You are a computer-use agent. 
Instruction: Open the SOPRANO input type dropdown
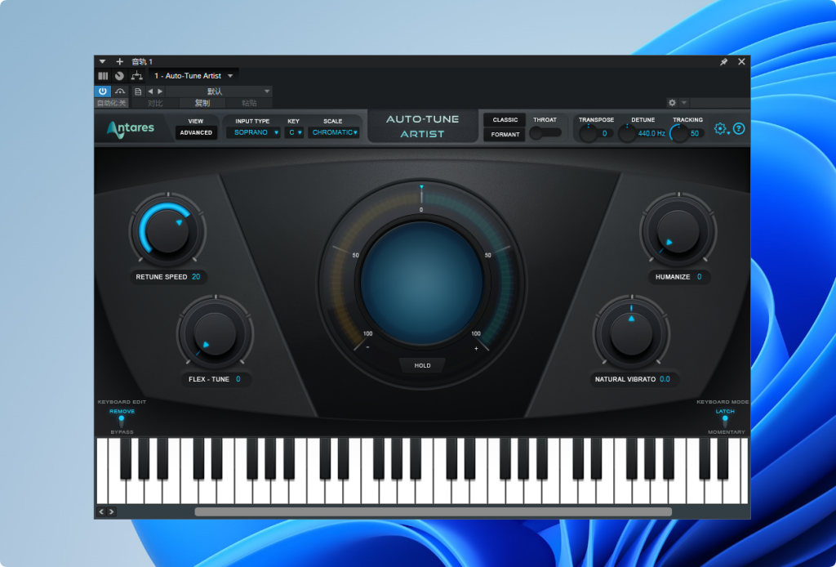coord(253,132)
